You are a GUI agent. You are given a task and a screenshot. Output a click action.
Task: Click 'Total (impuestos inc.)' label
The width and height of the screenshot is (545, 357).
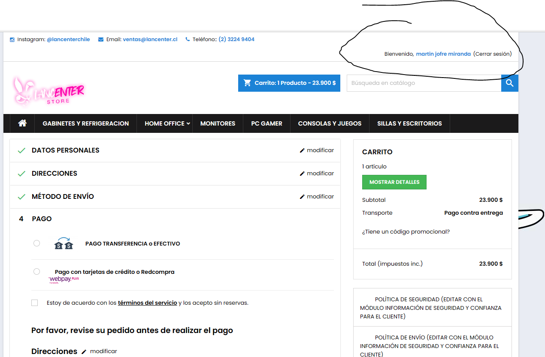click(x=392, y=264)
